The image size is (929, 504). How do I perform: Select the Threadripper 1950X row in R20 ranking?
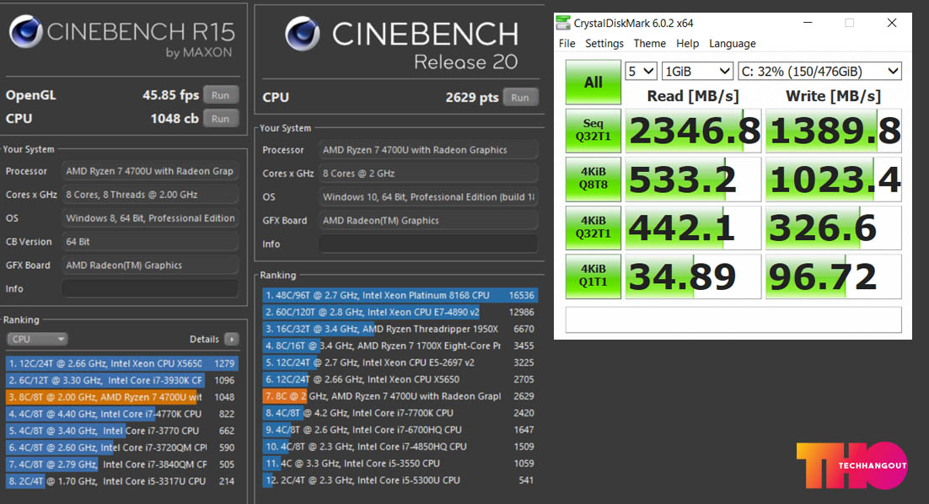(x=400, y=329)
